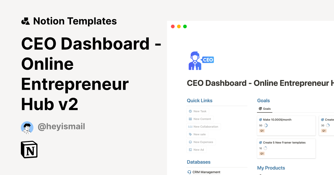This screenshot has height=175, width=334.
Task: Click the checkmark icon on New Task
Action: 190,111
